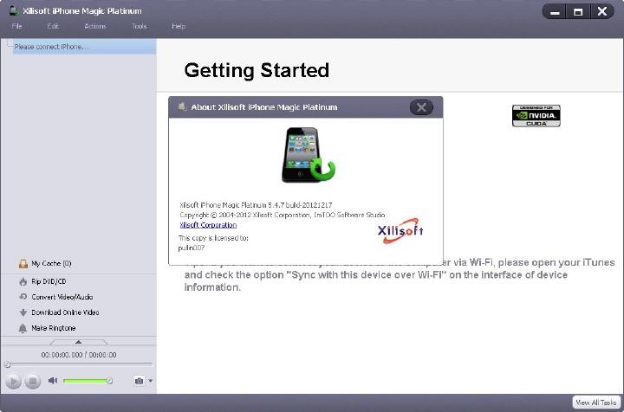Follow the Xilisoft Corporation link
Image resolution: width=624 pixels, height=412 pixels.
207,225
